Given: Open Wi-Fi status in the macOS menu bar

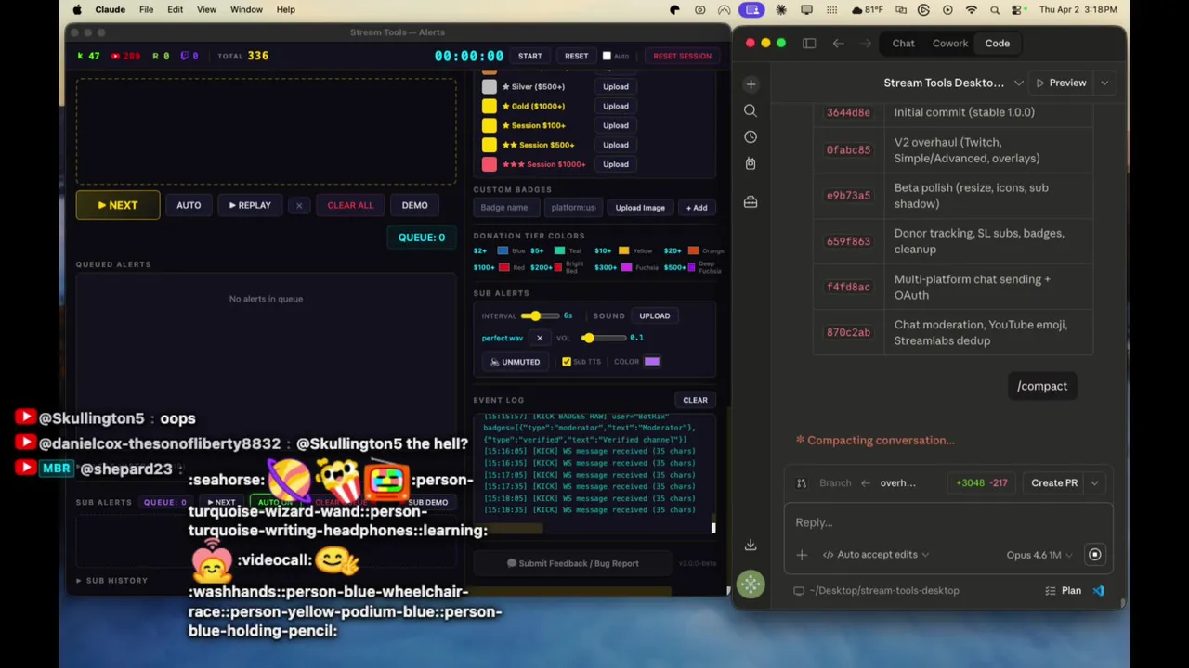Looking at the screenshot, I should click(971, 10).
